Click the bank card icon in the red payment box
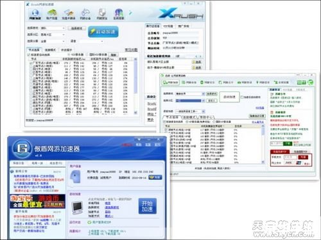 [x=299, y=163]
